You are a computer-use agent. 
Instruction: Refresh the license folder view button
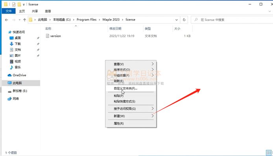tap(184, 20)
